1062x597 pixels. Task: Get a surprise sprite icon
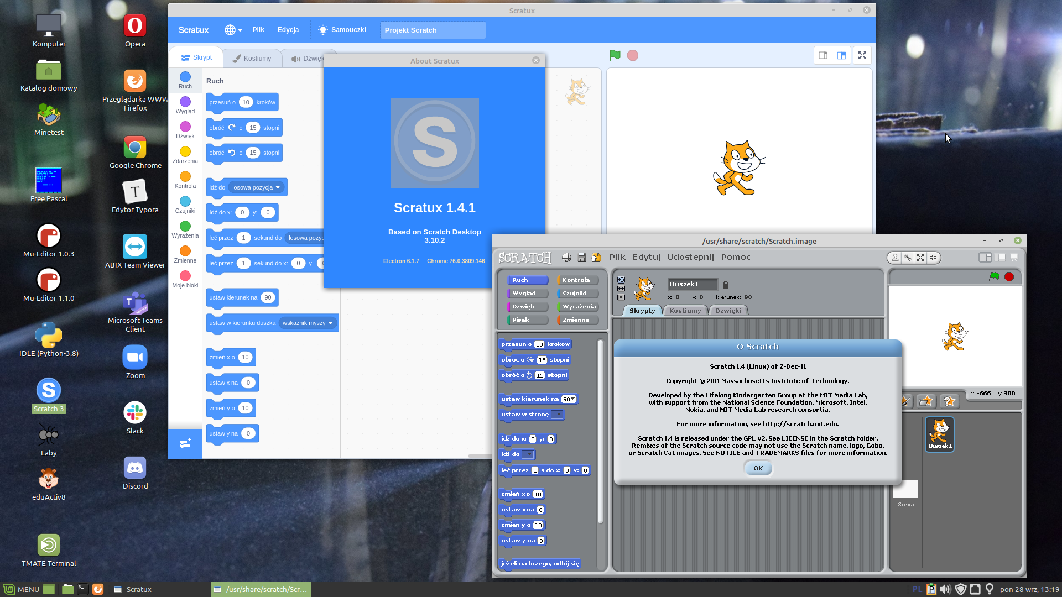[x=949, y=401]
